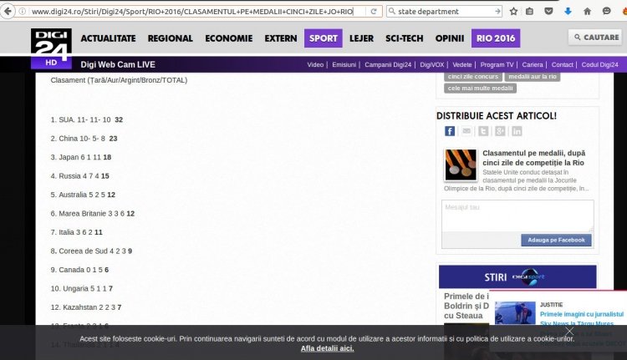Screen dimensions: 627x360
Task: Open the chat smiley icon in toolbar
Action: (606, 11)
